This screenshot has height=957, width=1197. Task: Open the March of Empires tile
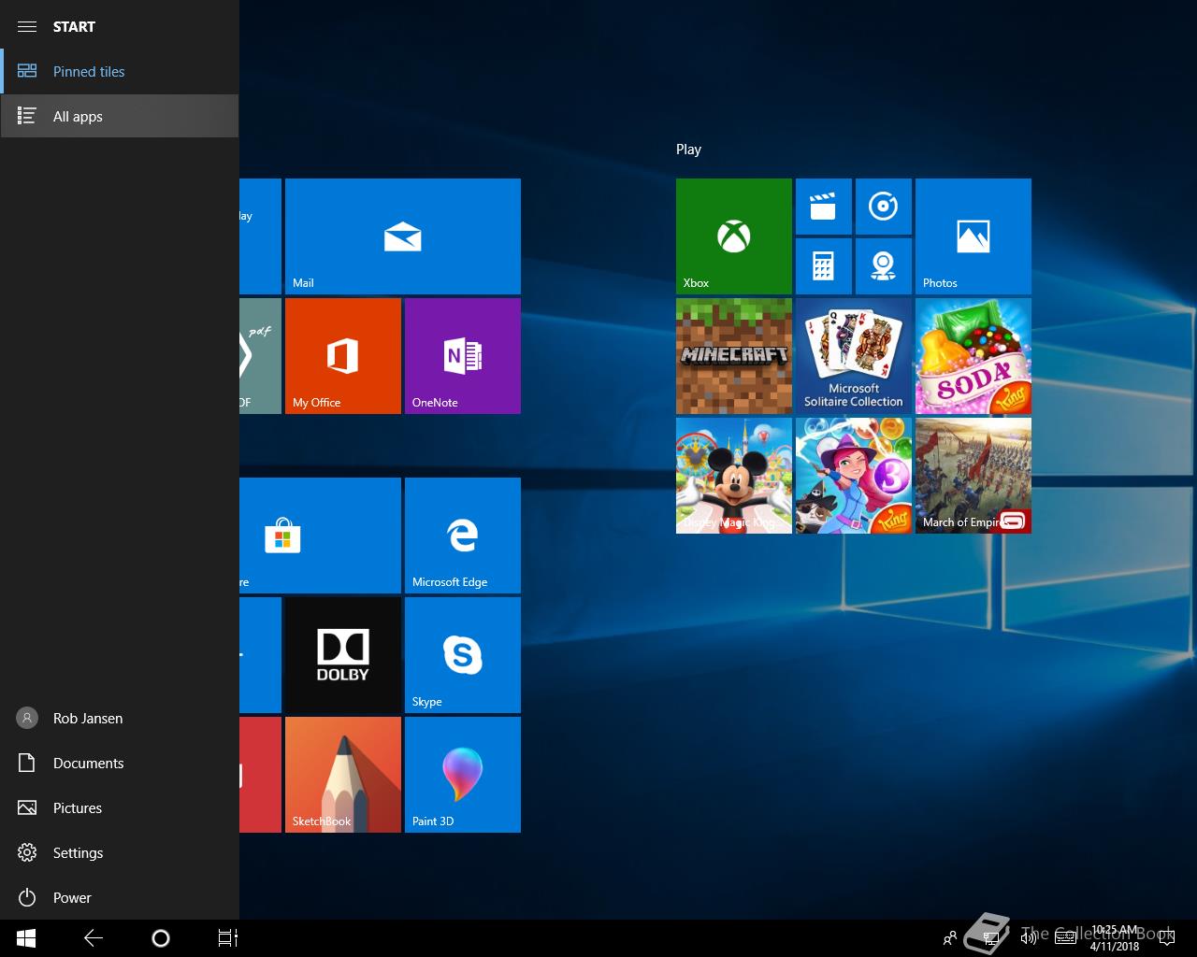click(973, 476)
